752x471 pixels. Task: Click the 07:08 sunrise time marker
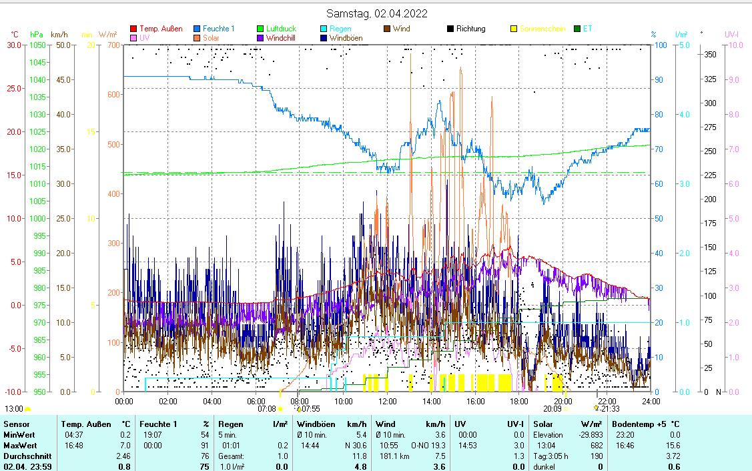[x=266, y=408]
